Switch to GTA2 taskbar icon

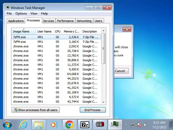click(x=100, y=125)
